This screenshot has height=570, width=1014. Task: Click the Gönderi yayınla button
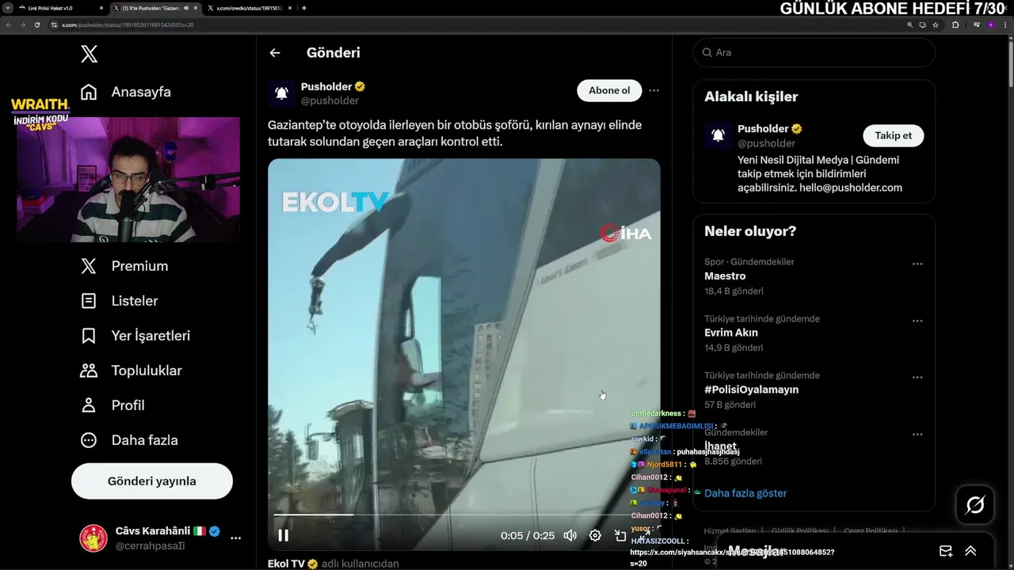[x=152, y=481]
